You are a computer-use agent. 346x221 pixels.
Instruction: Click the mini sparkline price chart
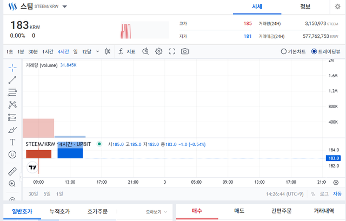(145, 30)
